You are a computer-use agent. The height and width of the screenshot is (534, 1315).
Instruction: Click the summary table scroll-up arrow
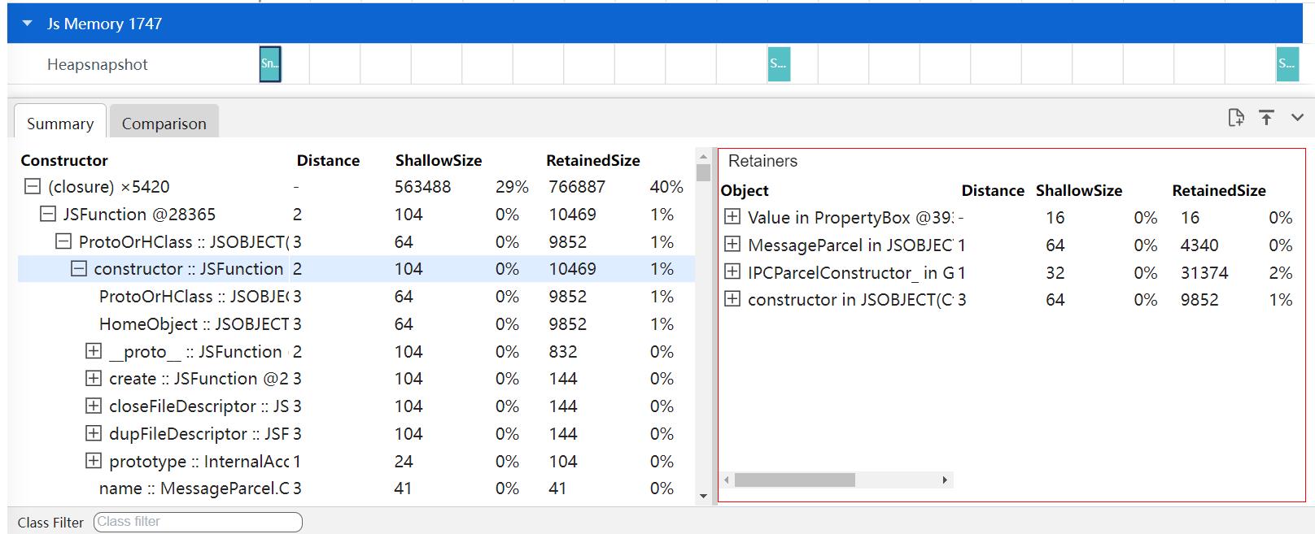coord(704,156)
